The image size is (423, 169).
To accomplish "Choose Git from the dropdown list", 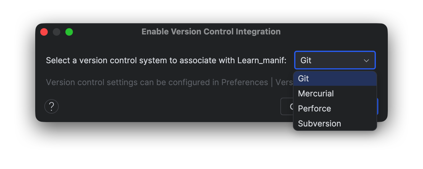I will click(304, 79).
